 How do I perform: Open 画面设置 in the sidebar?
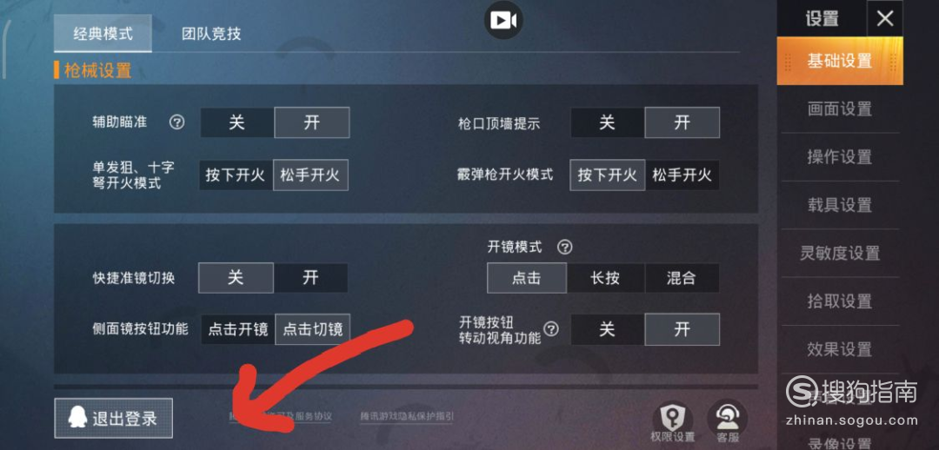840,109
